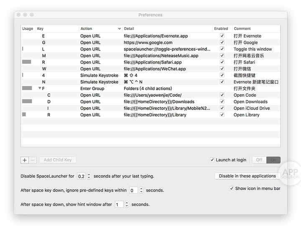Click the minus button to remove key
301x231 pixels.
pyautogui.click(x=33, y=160)
